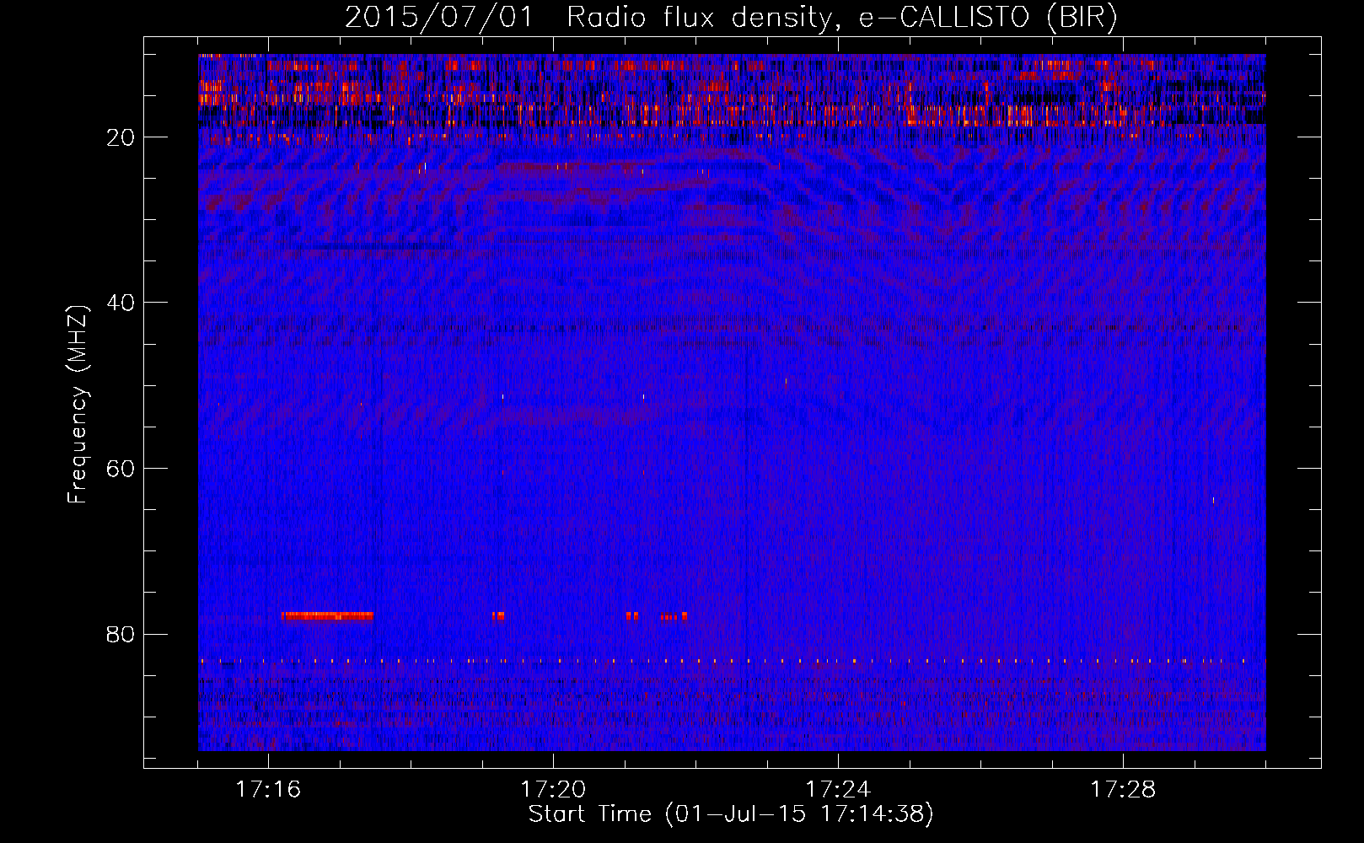Click the 17:24 time tick label
This screenshot has height=843, width=1364.
(838, 790)
